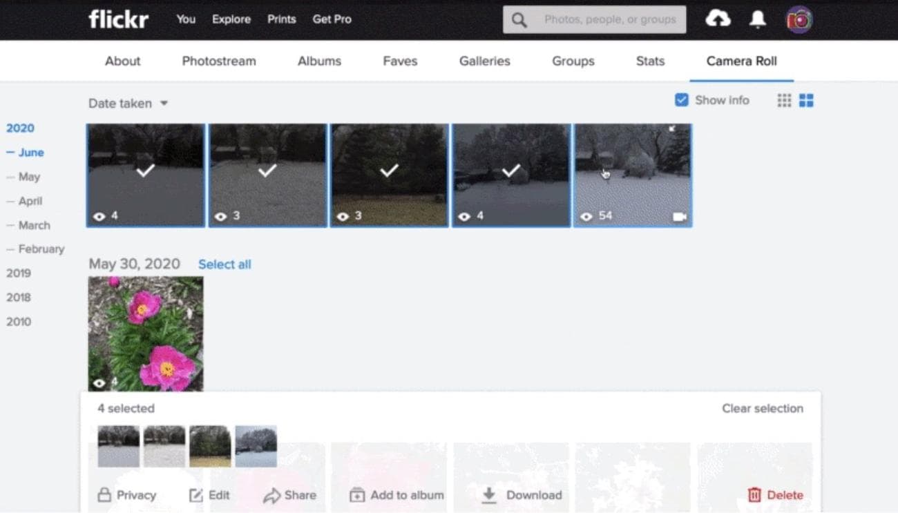Click the Add to album button
Image resolution: width=898 pixels, height=513 pixels.
(x=397, y=495)
